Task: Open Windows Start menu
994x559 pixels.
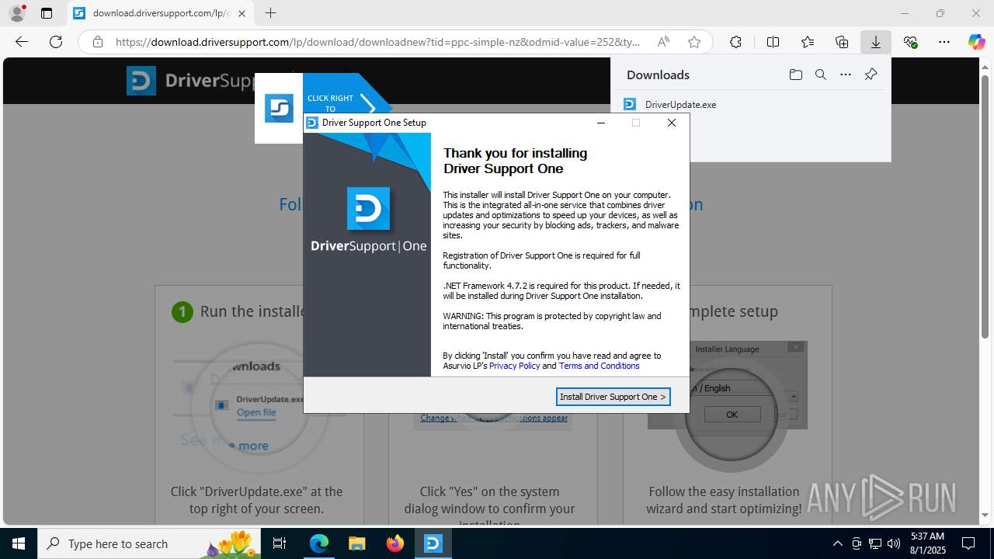Action: coord(18,543)
